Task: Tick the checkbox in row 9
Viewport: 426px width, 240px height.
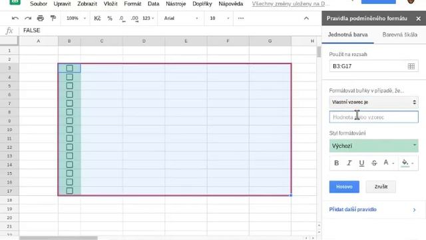Action: 69,121
